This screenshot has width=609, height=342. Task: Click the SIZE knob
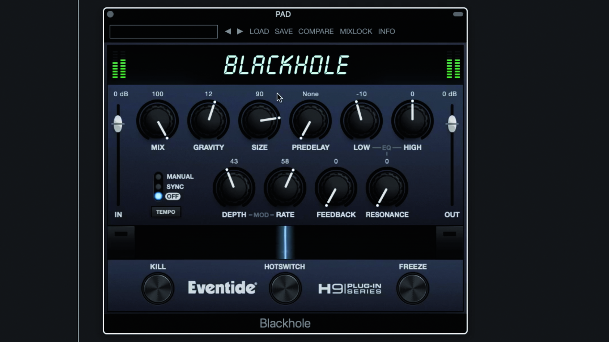tap(259, 121)
